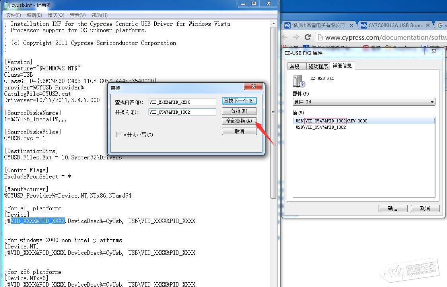Confirm the properties dialog with 确定
The height and width of the screenshot is (287, 447).
pos(393,209)
